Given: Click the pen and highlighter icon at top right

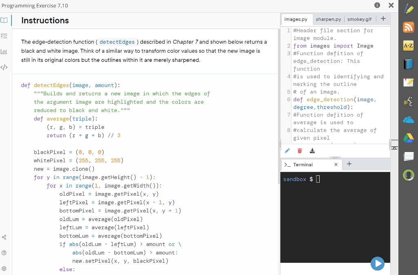Looking at the screenshot, I should [409, 9].
